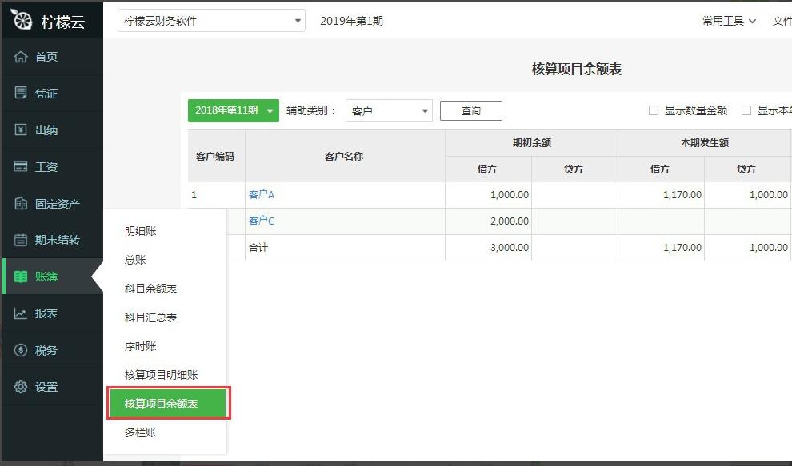Open the 辅助类别 客户 dropdown
This screenshot has height=466, width=792.
(x=389, y=110)
